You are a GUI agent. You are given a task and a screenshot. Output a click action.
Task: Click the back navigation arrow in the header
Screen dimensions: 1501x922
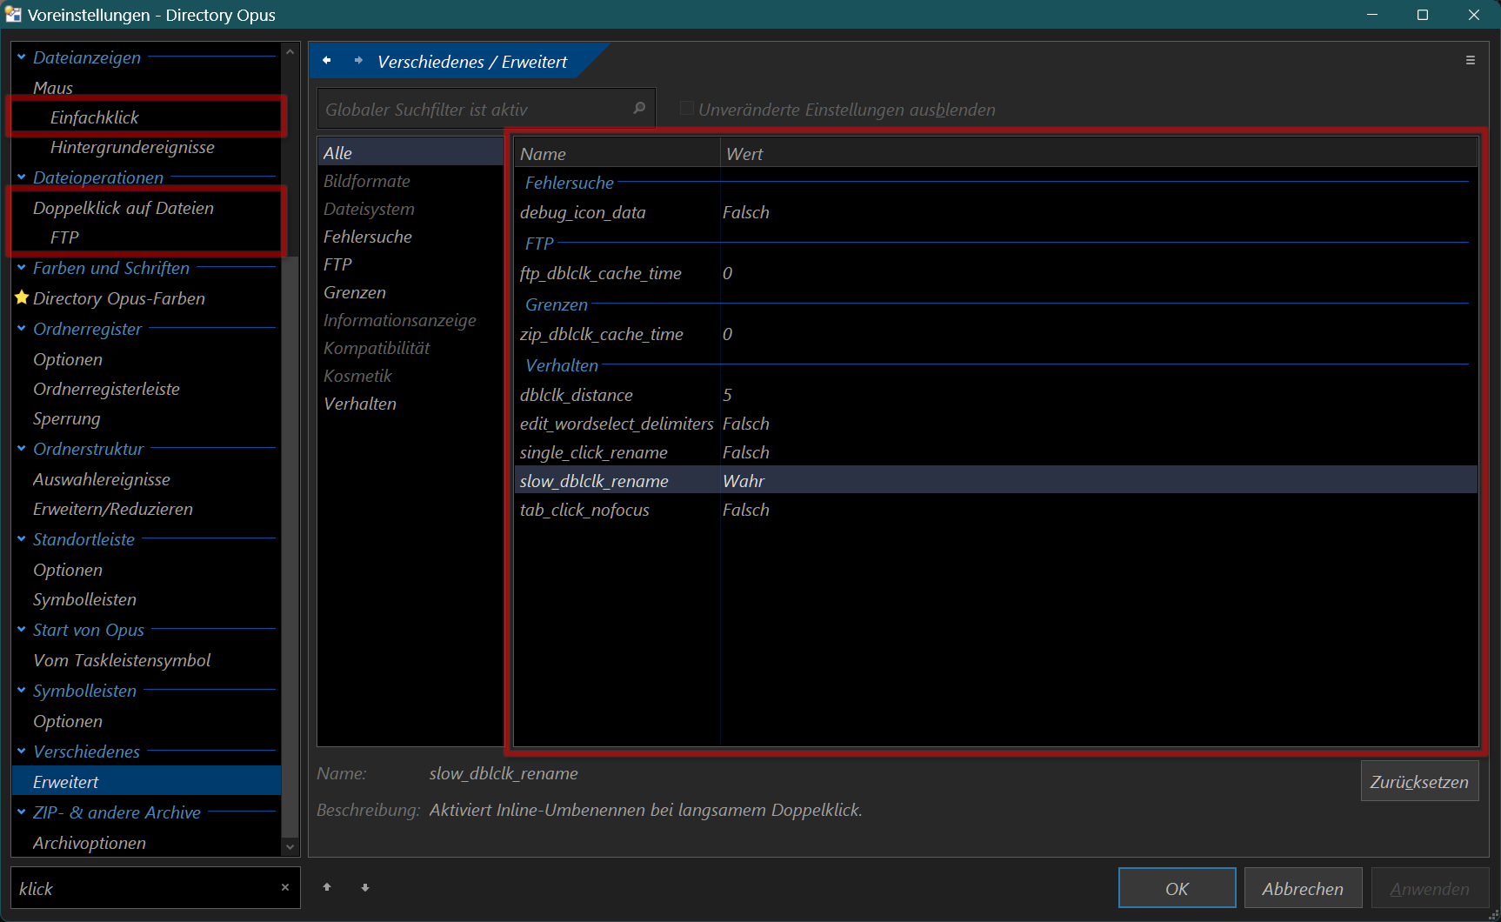pos(327,61)
